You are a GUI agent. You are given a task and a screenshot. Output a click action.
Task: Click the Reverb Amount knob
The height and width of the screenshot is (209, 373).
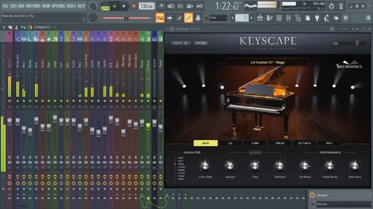230,165
